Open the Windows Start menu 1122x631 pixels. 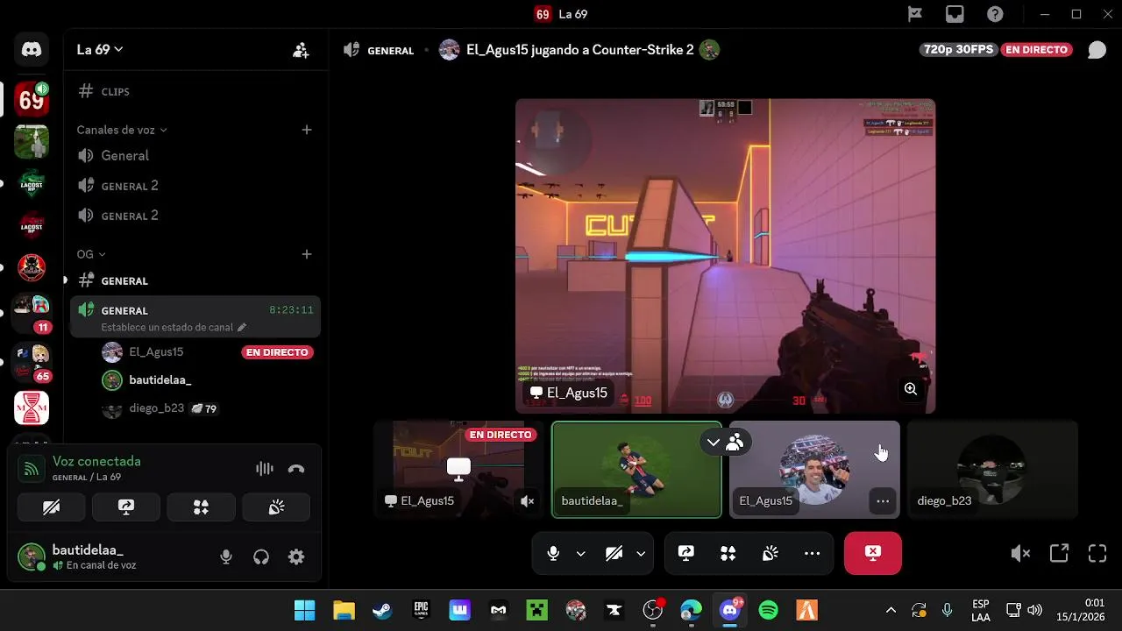(x=304, y=610)
